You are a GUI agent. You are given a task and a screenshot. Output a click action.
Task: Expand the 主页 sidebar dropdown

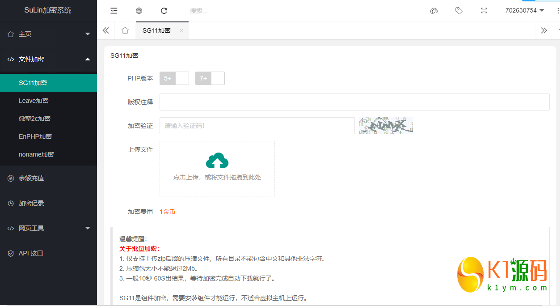(88, 34)
